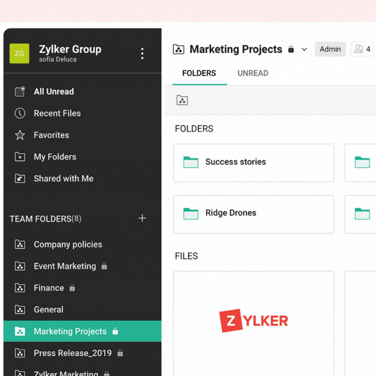Click the sofia Deluca user name
Viewport: 376px width, 376px height.
tap(58, 59)
